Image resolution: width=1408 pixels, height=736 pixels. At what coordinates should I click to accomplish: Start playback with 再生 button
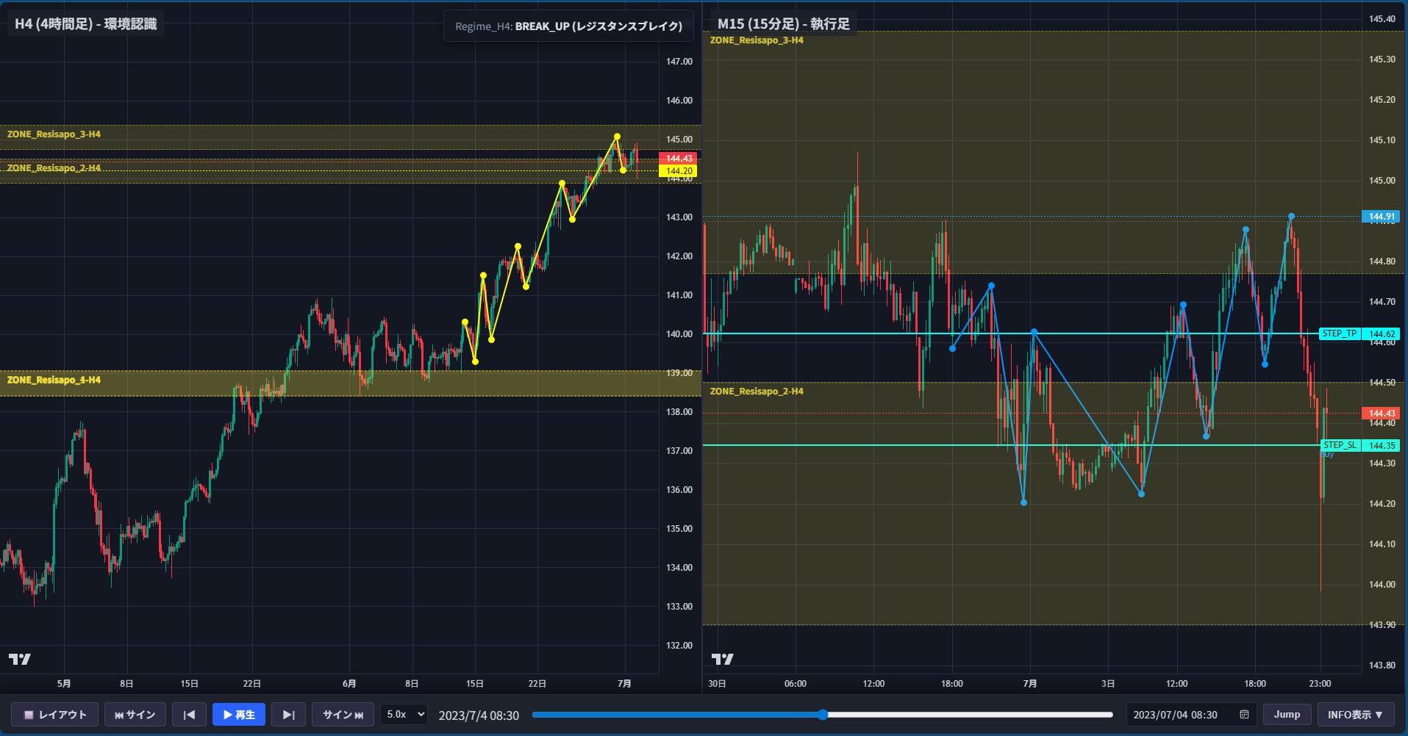239,715
